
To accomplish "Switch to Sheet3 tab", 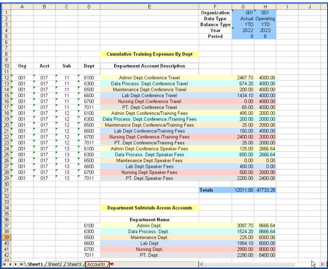I will pyautogui.click(x=74, y=265).
